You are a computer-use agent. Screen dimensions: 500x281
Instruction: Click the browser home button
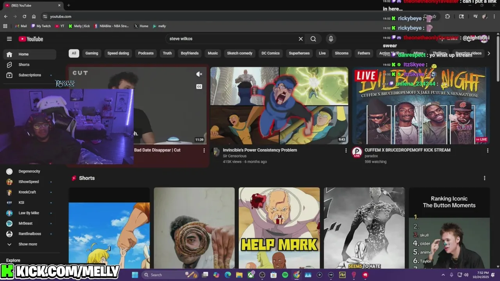click(x=34, y=16)
